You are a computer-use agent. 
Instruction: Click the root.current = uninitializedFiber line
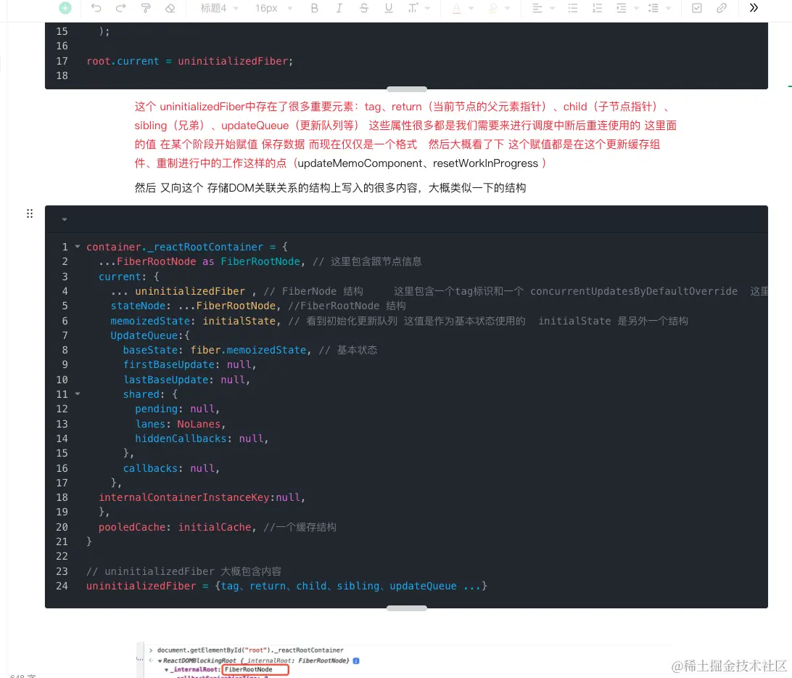[x=189, y=61]
